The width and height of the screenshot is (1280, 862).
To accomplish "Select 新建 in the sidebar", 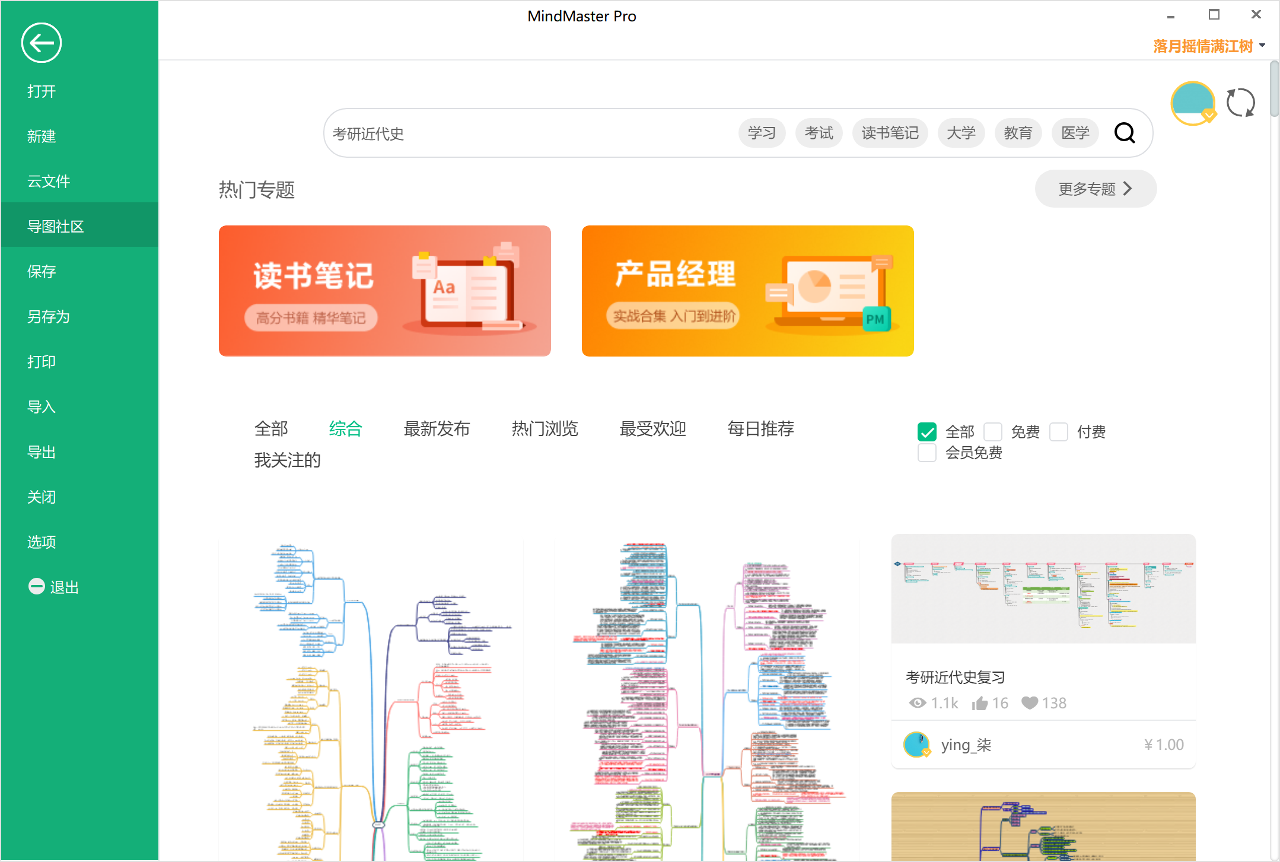I will click(79, 136).
